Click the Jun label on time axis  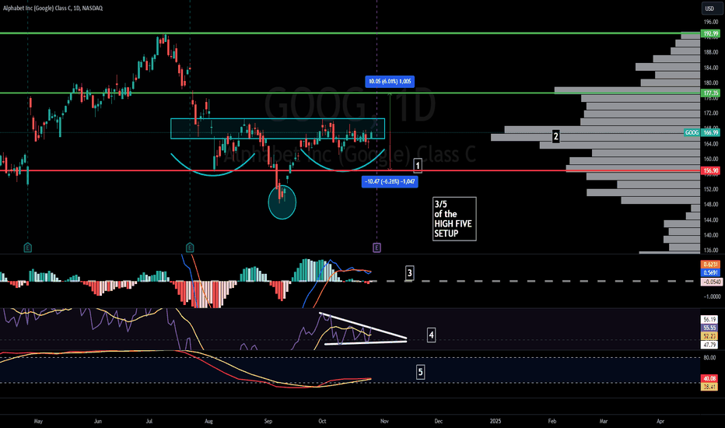pyautogui.click(x=97, y=421)
